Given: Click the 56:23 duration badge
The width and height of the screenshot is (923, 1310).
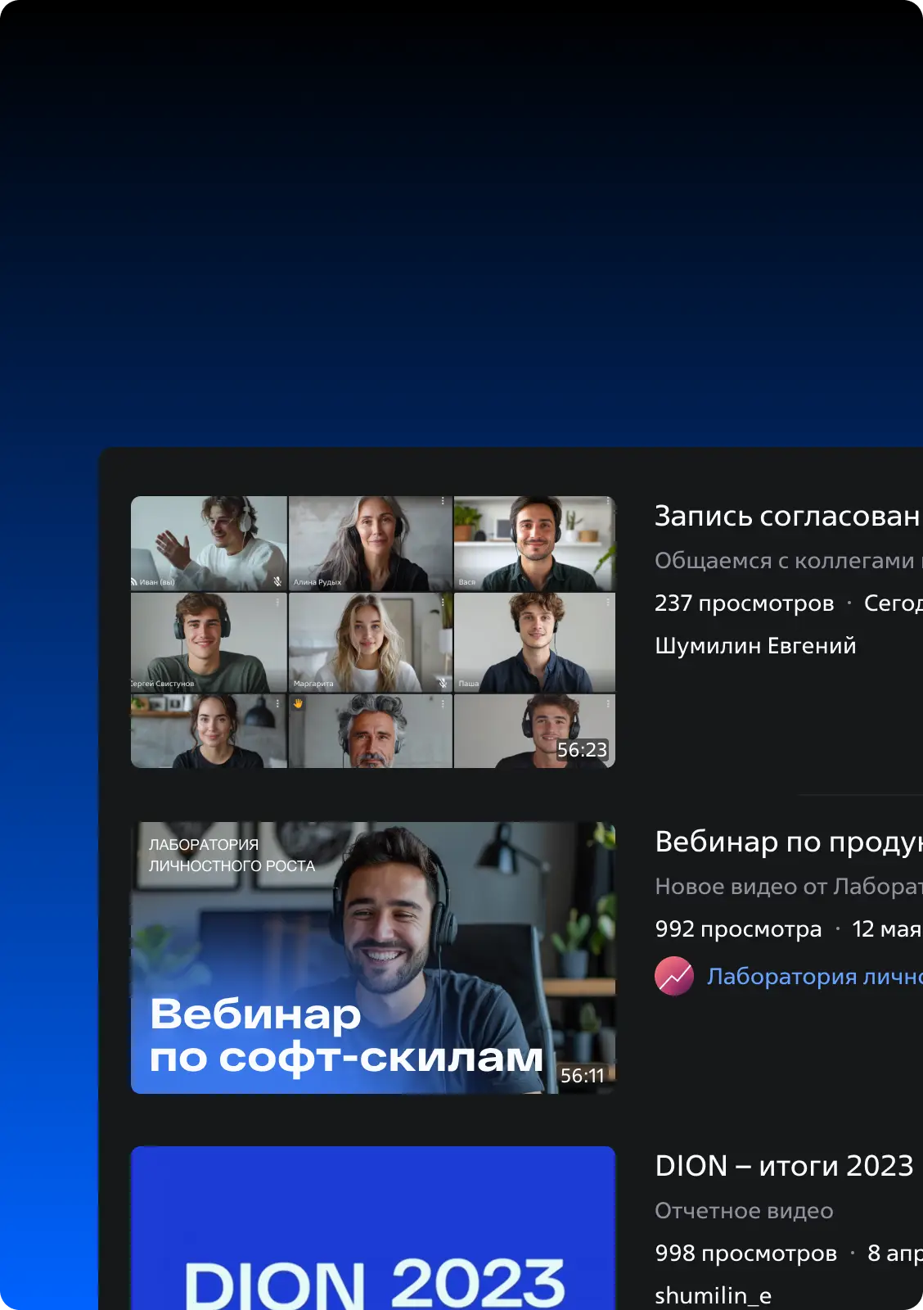Looking at the screenshot, I should (582, 750).
